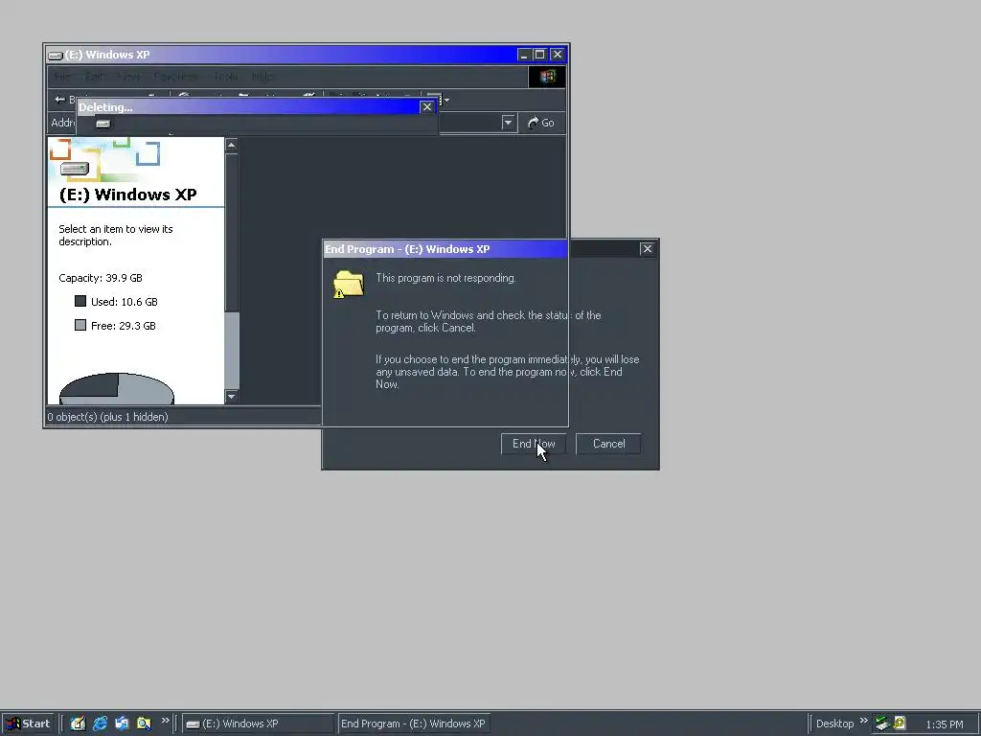Click the Go button beside address bar
Screen dimensions: 981x736
pos(542,123)
